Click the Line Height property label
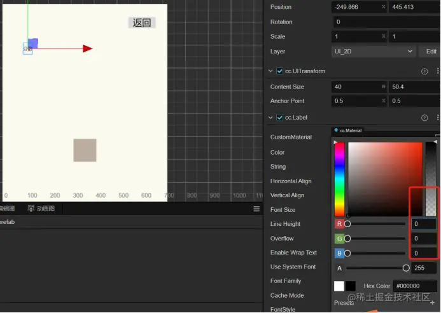Screen dimensions: 441x313 click(x=285, y=224)
